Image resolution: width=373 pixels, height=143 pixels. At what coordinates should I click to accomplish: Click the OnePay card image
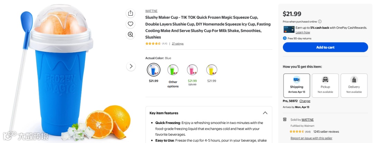coord(289,29)
